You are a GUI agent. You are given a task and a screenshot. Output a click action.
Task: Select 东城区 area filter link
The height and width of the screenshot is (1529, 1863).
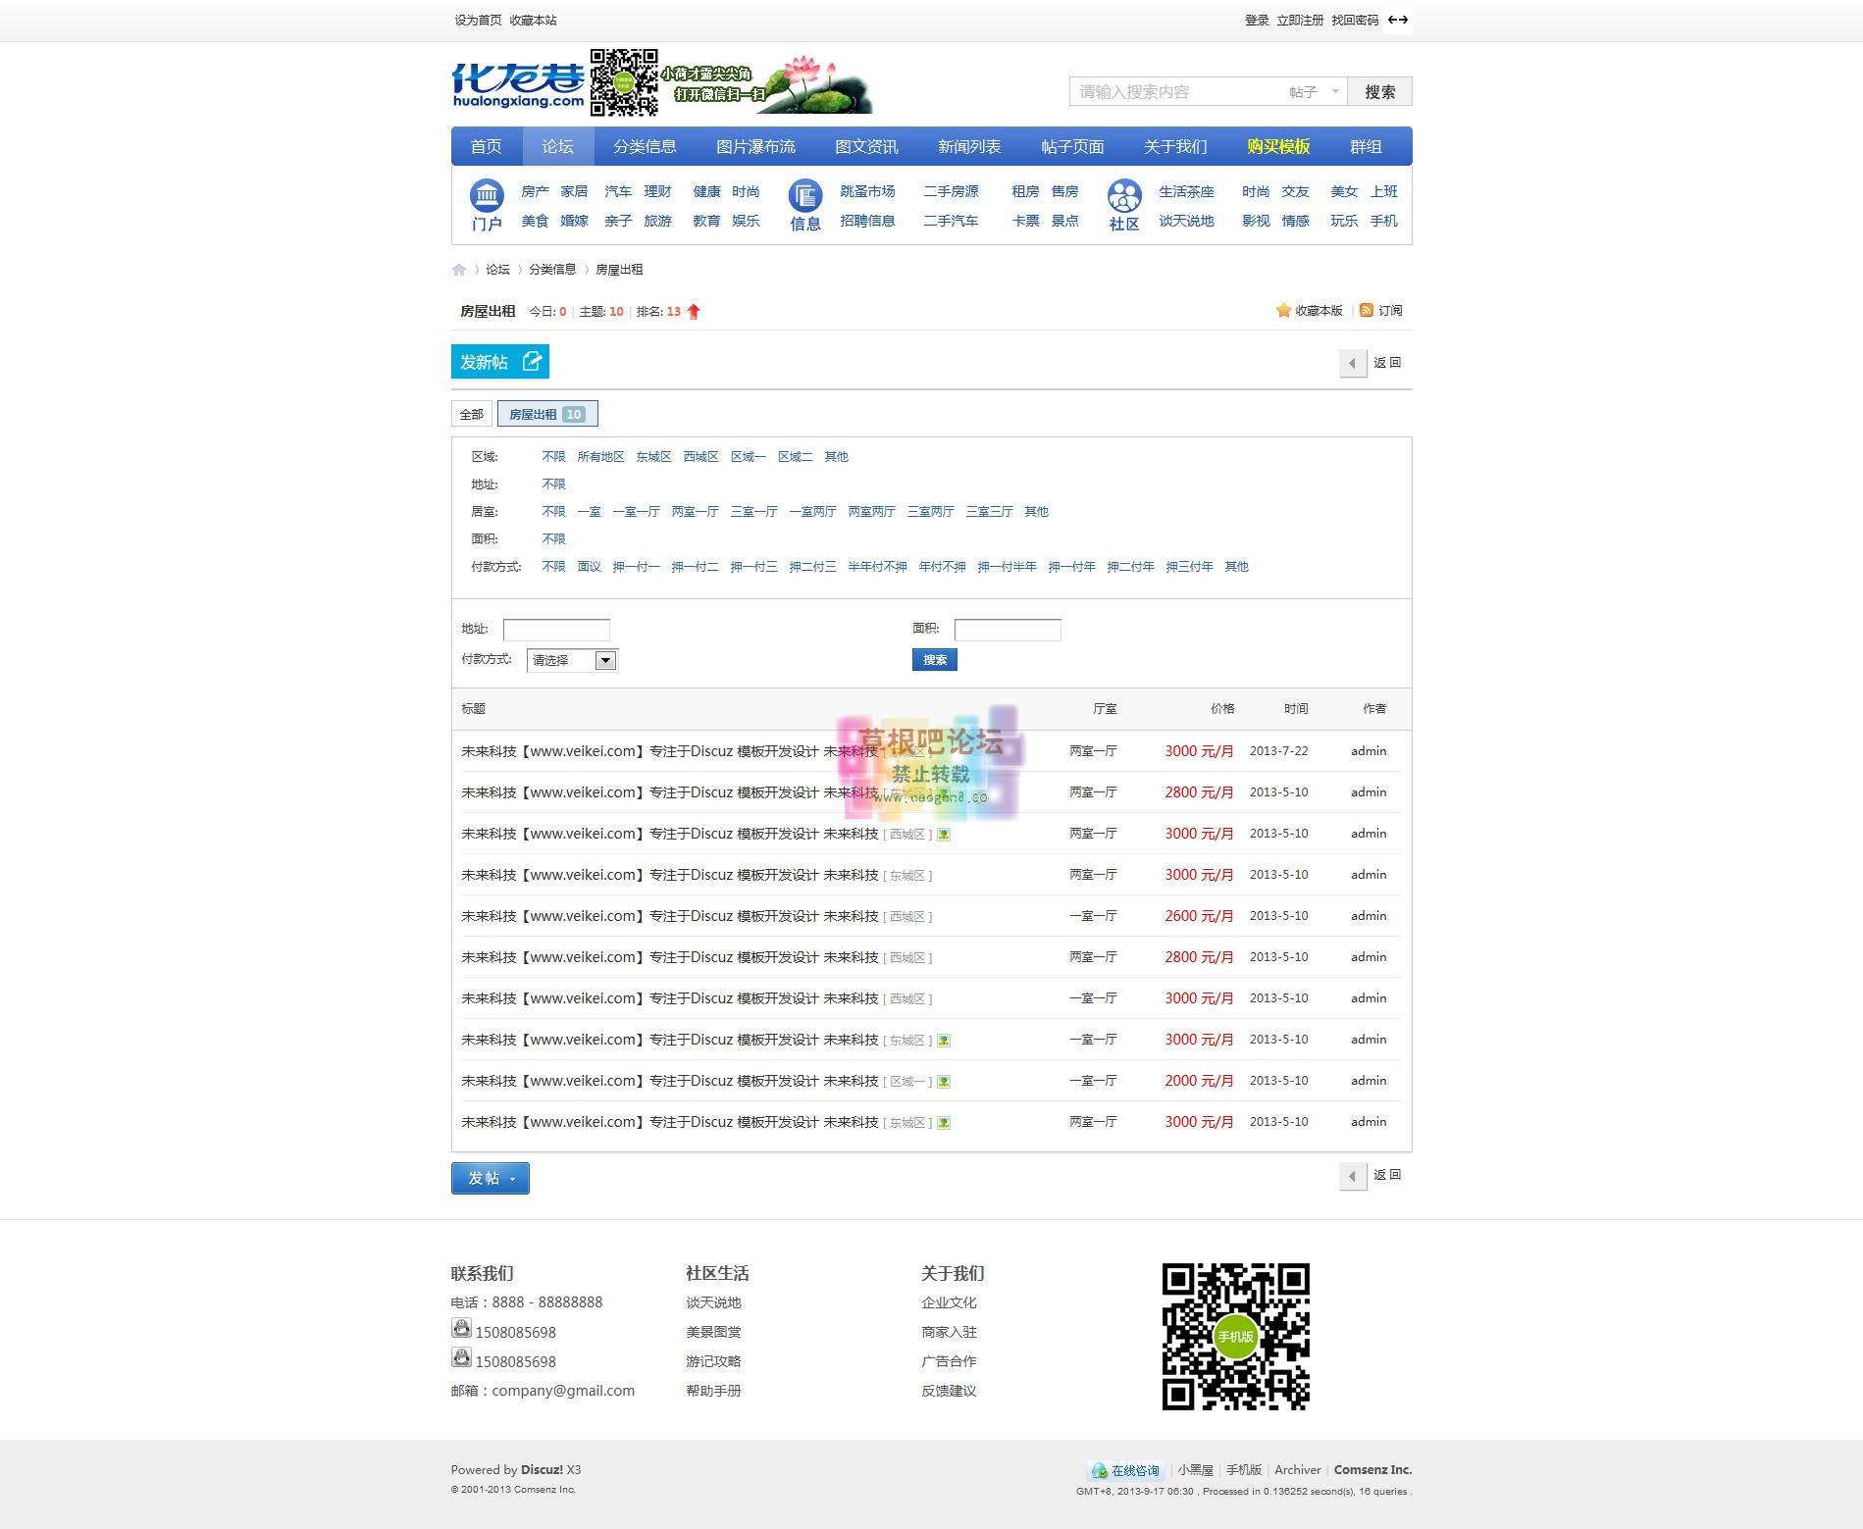[x=653, y=457]
